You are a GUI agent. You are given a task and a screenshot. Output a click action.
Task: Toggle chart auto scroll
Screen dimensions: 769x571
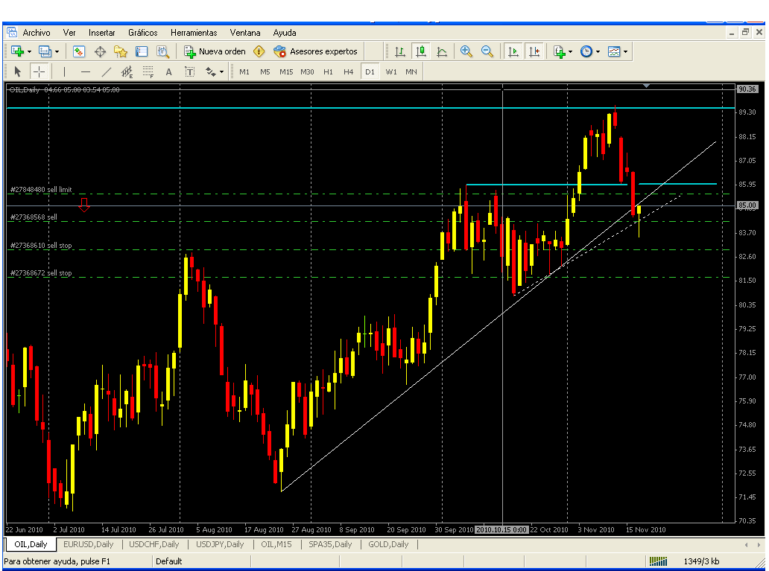click(513, 51)
